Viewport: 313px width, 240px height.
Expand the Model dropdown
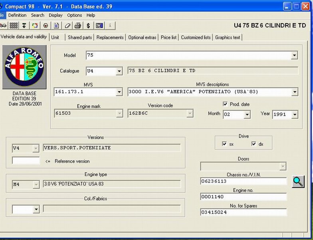[x=294, y=55]
